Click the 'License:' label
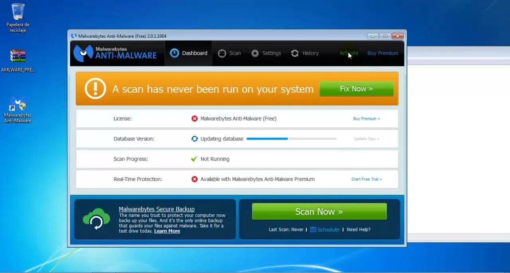This screenshot has width=510, height=273. tap(123, 119)
